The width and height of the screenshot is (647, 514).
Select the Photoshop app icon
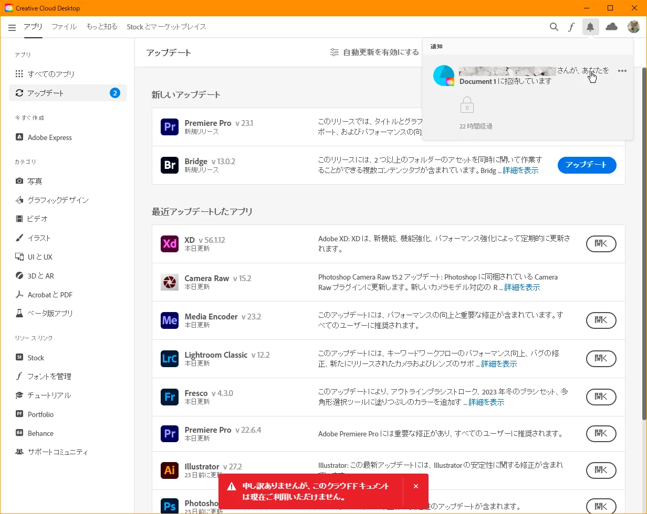[170, 507]
